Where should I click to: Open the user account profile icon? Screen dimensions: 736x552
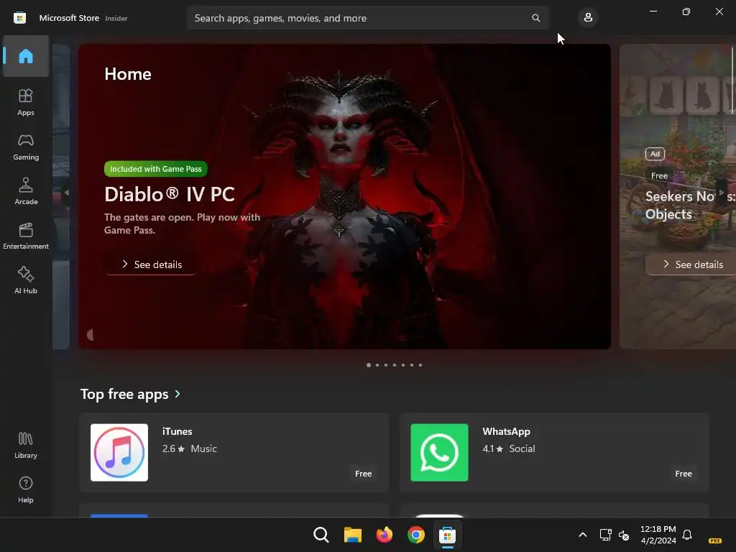click(588, 18)
